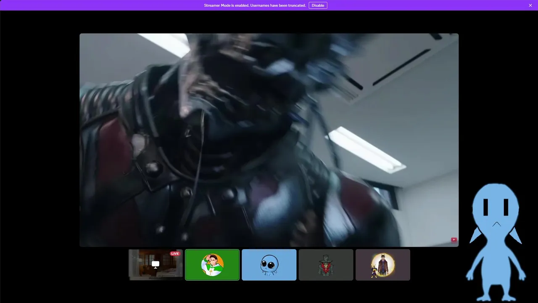Click the blue alien figure overlay
Screen dimensions: 538x303
tap(496, 242)
